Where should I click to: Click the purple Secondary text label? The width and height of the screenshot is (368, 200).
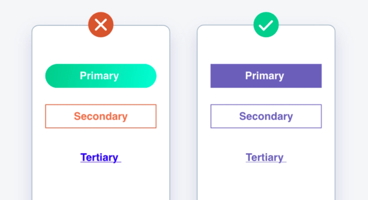click(266, 116)
